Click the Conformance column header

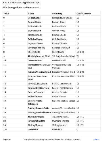(x=84, y=14)
